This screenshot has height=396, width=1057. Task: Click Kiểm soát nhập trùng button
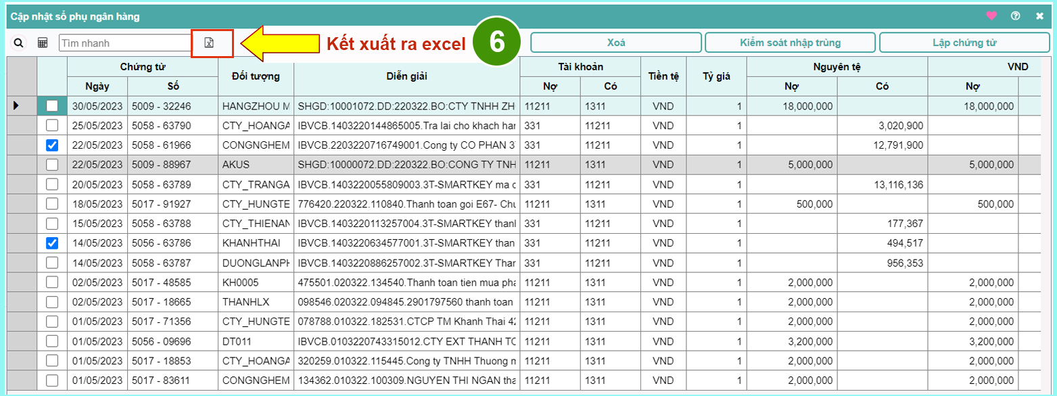click(x=790, y=43)
